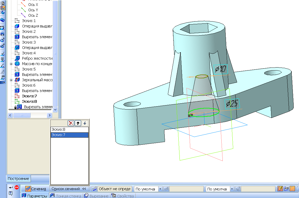Open the first По умолчанию dropdown
Viewport: 299px width, 198px height.
pyautogui.click(x=160, y=189)
